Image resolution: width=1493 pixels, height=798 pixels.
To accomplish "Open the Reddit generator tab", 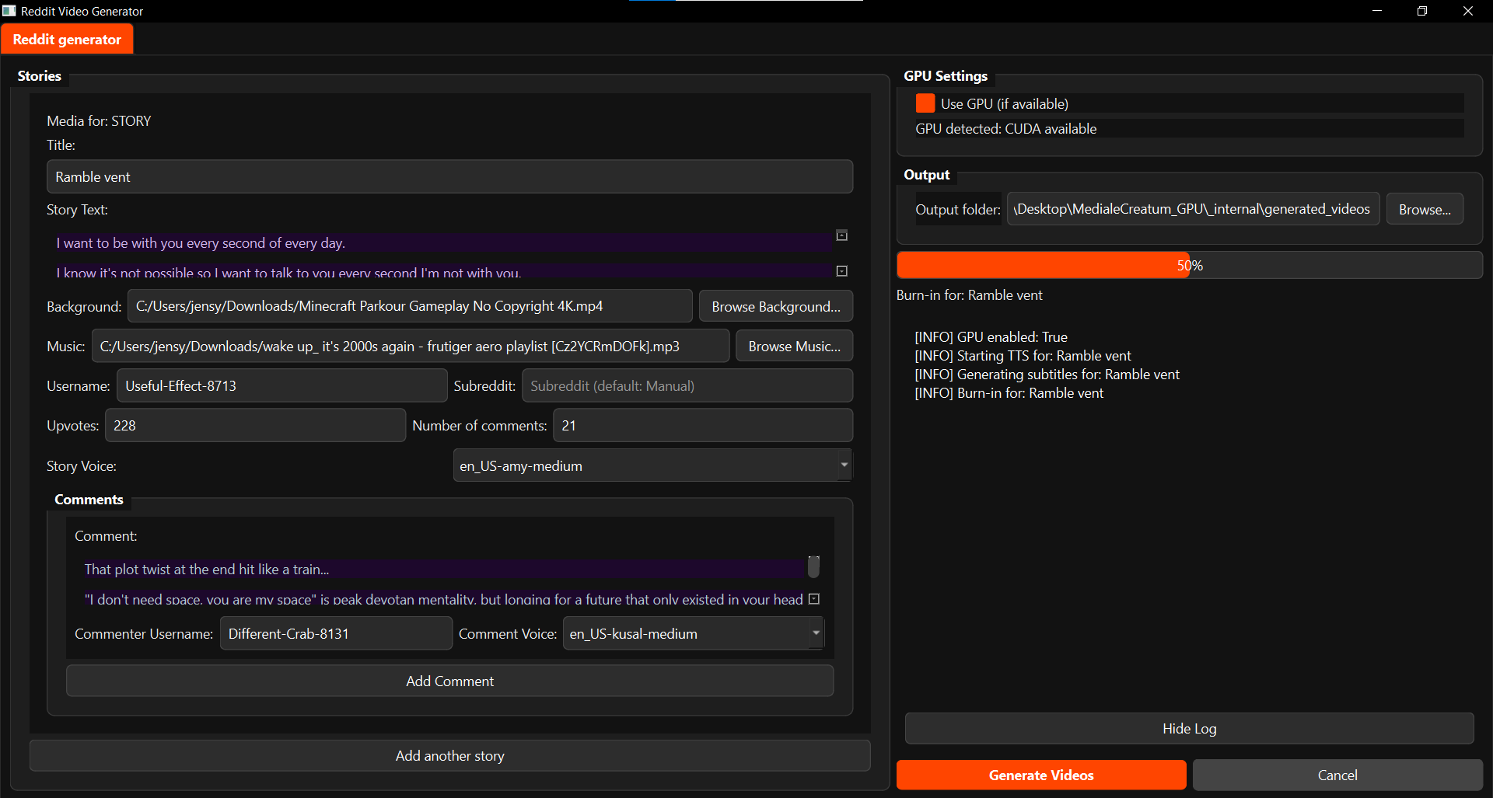I will click(67, 40).
